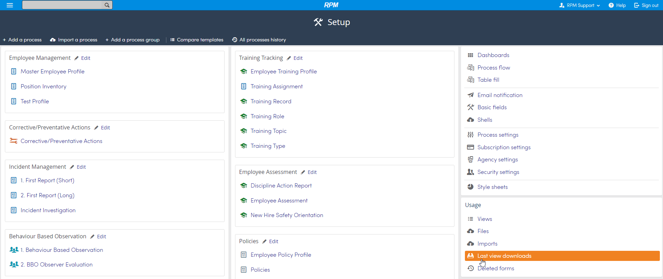
Task: Open All processes history
Action: tap(259, 40)
